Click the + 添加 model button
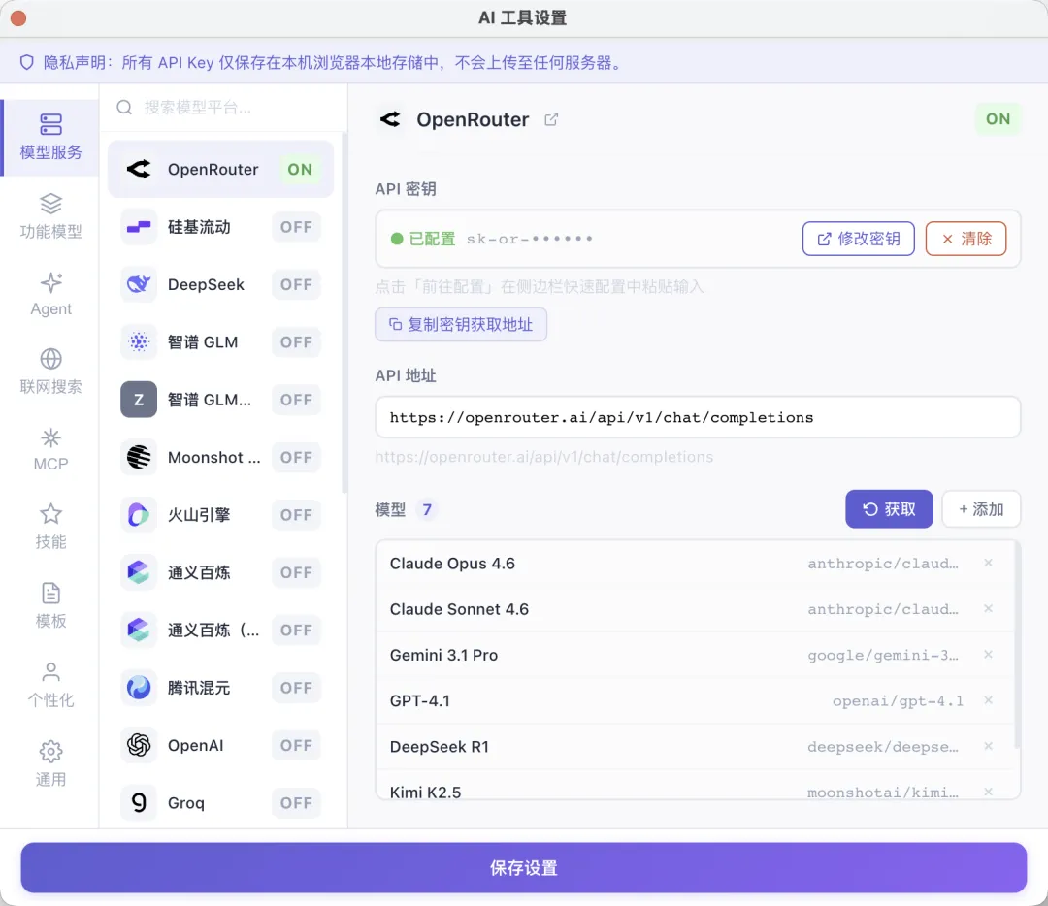 point(980,509)
